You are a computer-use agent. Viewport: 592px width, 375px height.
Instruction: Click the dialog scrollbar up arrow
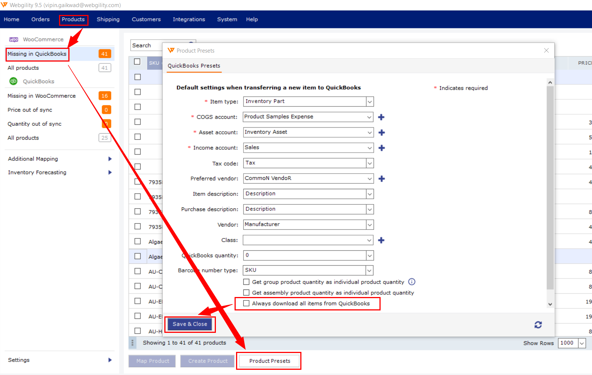coord(550,82)
